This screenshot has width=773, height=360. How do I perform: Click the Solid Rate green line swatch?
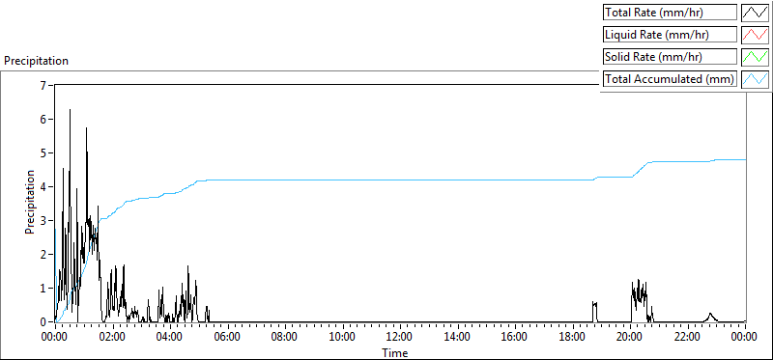click(755, 57)
